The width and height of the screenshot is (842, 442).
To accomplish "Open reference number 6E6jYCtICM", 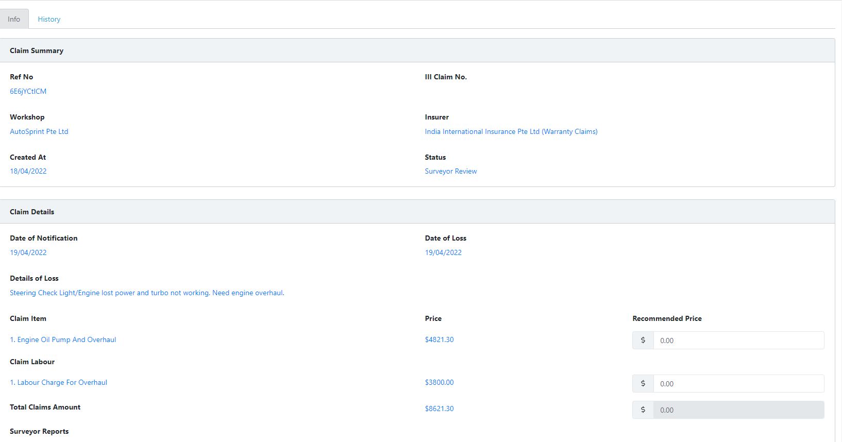I will click(x=28, y=91).
